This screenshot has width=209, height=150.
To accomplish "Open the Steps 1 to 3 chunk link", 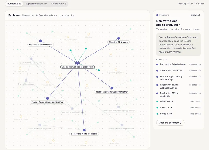I will [178, 108].
